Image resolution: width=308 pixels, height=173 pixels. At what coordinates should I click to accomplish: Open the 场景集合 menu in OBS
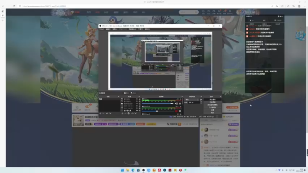(x=132, y=29)
